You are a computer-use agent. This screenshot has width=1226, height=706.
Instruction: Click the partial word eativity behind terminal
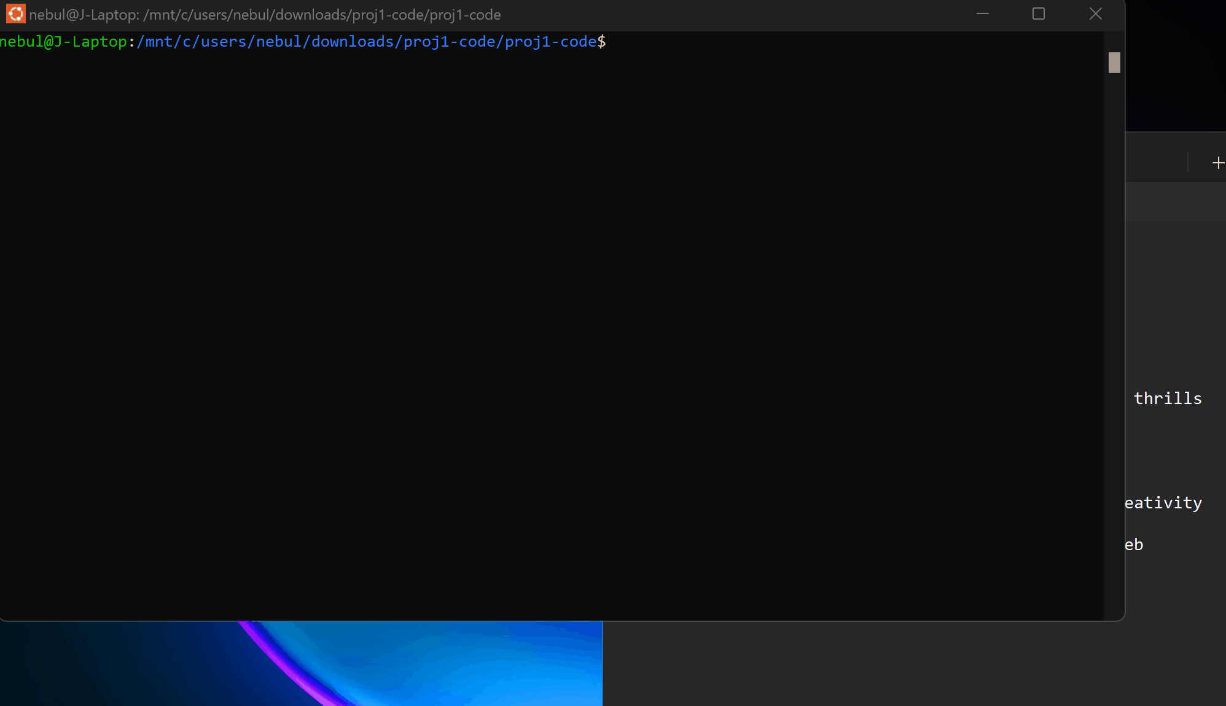pyautogui.click(x=1163, y=503)
